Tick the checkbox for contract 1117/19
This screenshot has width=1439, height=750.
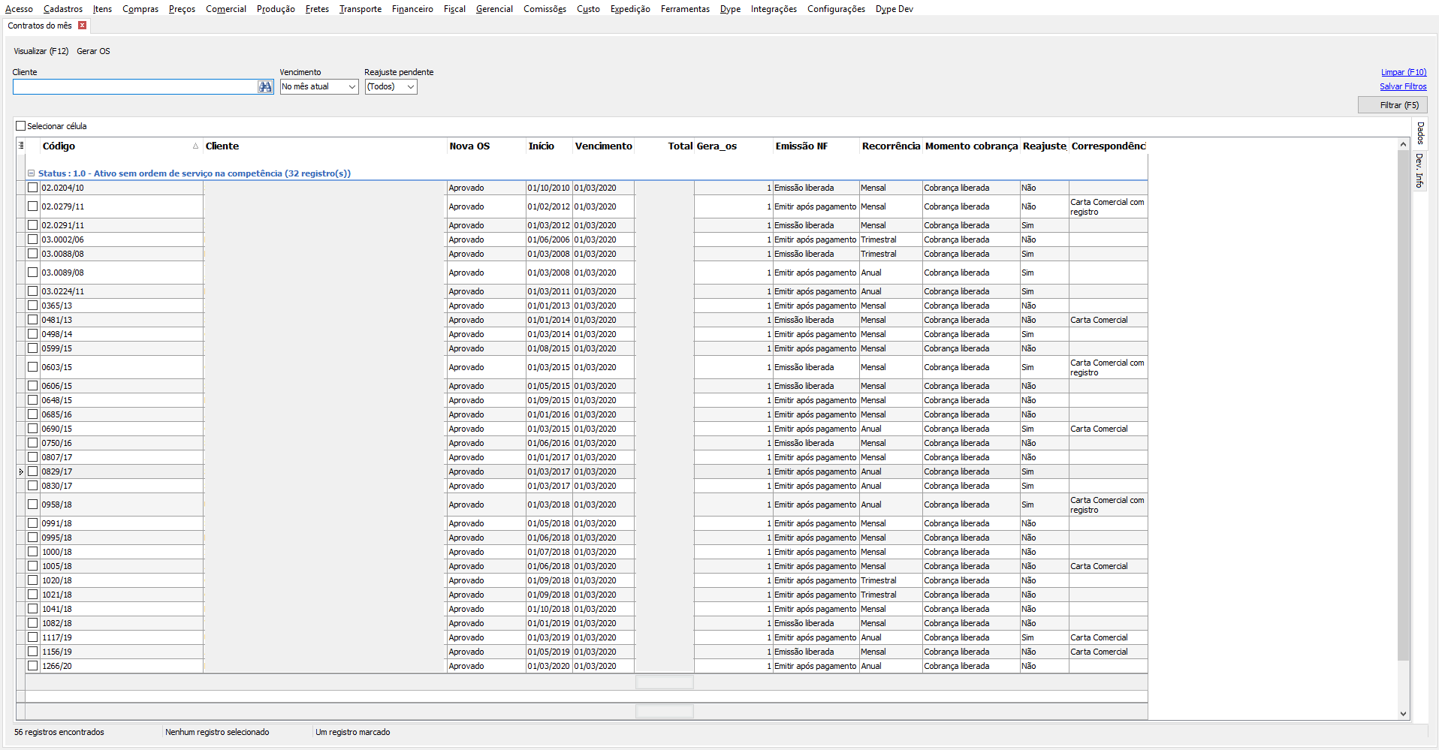[x=33, y=637]
